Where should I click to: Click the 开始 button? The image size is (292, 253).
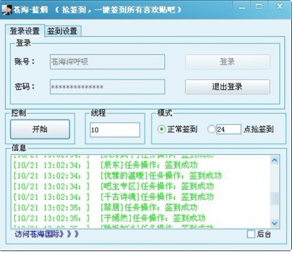(40, 129)
